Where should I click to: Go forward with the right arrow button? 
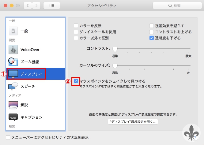click(36, 6)
